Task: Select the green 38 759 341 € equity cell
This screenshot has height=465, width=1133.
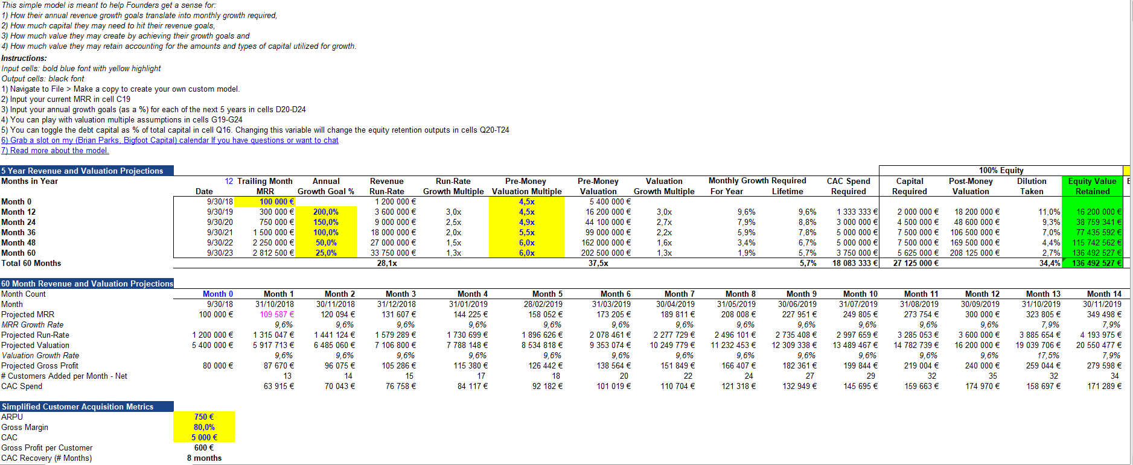Action: 1092,222
